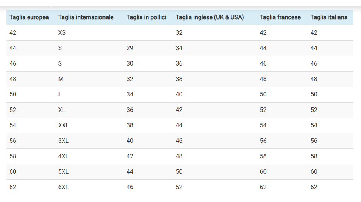Click inch size 29 cell
361x202 pixels.
pos(130,48)
